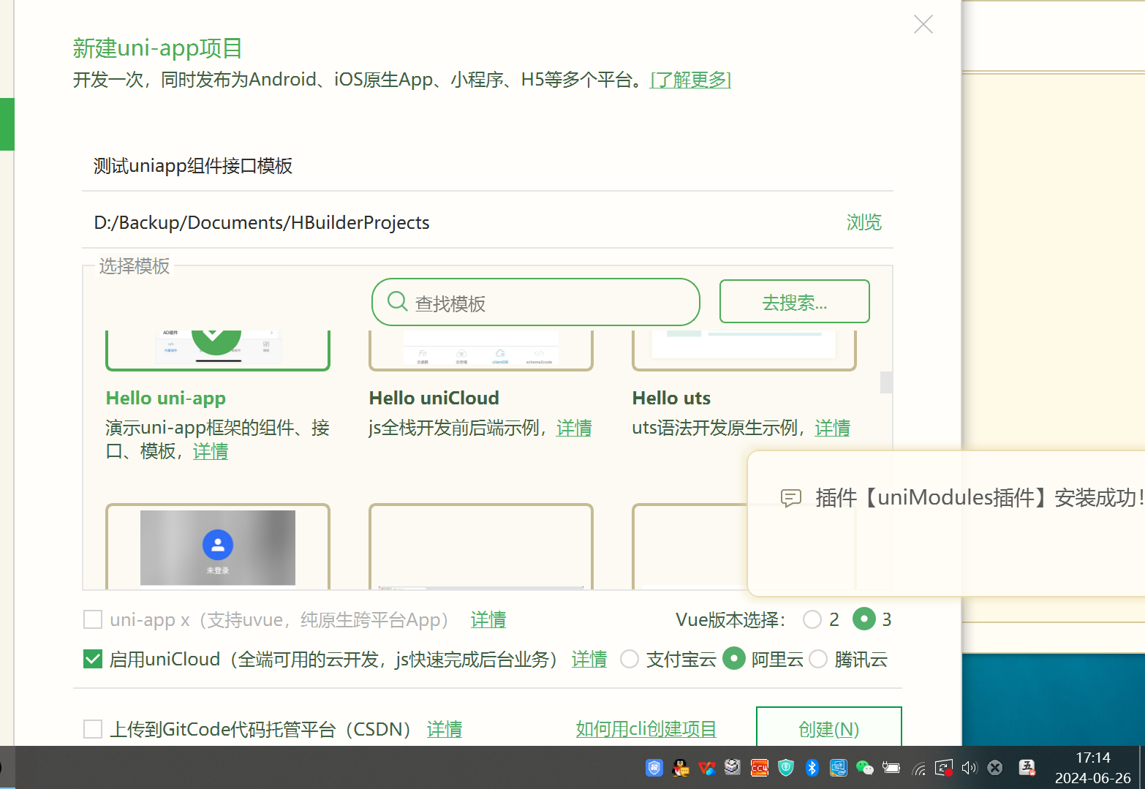Image resolution: width=1145 pixels, height=789 pixels.
Task: Choose 腾讯云 radio button
Action: [x=818, y=659]
